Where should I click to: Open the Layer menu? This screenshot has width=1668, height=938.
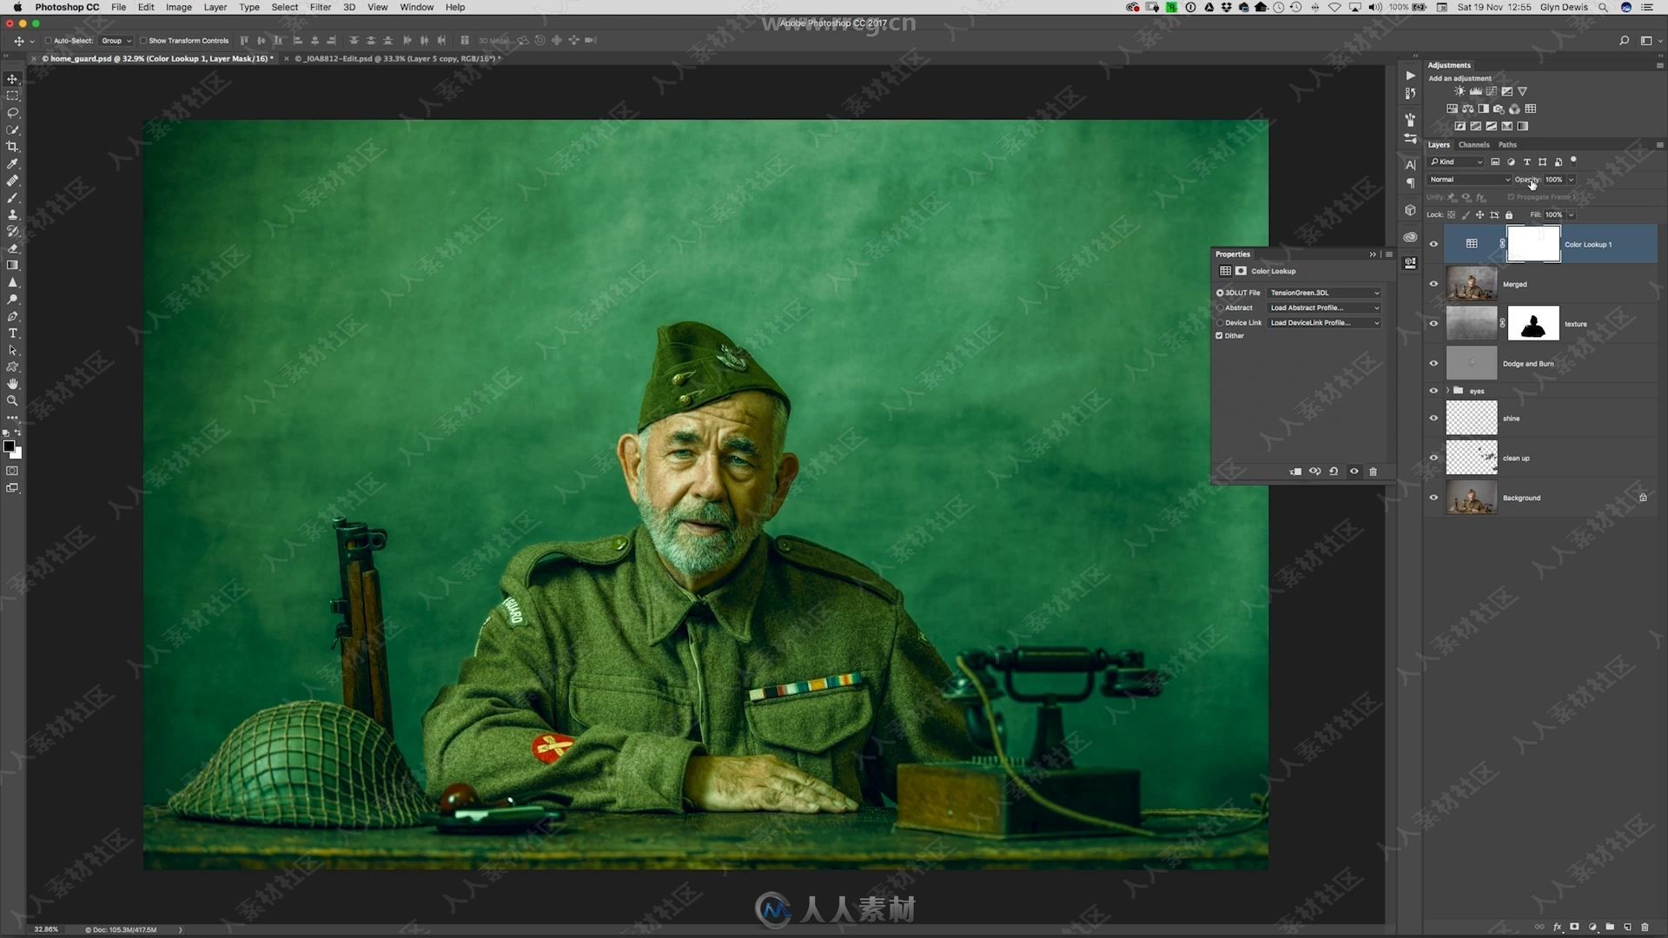[215, 7]
